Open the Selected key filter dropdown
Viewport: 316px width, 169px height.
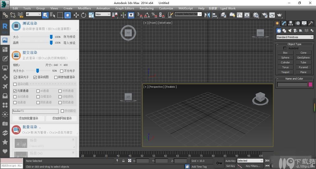(250, 161)
